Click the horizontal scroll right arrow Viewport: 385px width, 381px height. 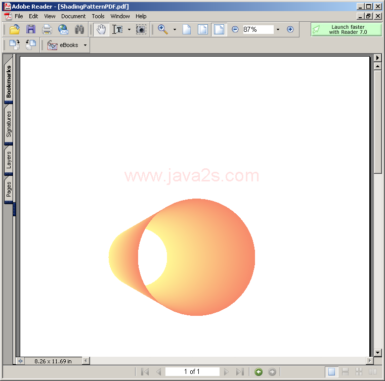coord(369,361)
